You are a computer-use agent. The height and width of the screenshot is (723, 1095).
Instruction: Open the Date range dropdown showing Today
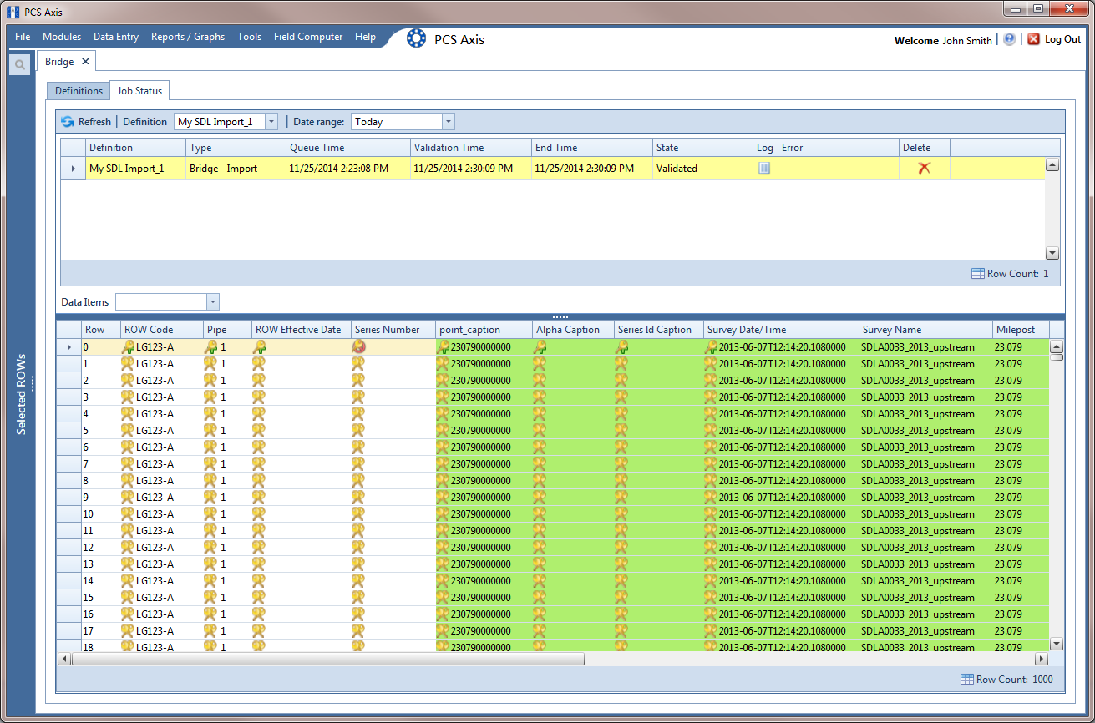pyautogui.click(x=449, y=122)
